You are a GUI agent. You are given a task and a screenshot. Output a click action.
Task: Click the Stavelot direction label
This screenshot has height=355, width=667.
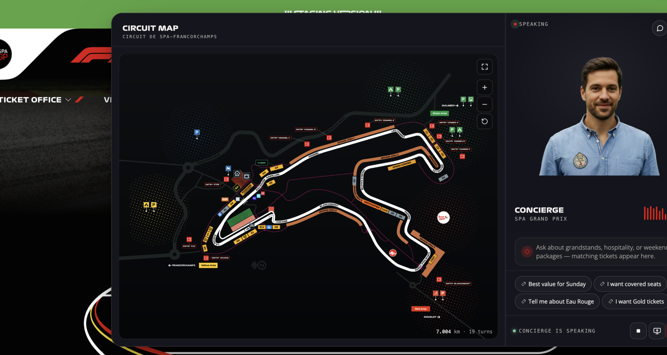point(432,317)
